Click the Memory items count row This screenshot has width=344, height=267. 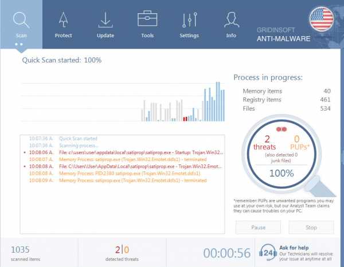287,91
